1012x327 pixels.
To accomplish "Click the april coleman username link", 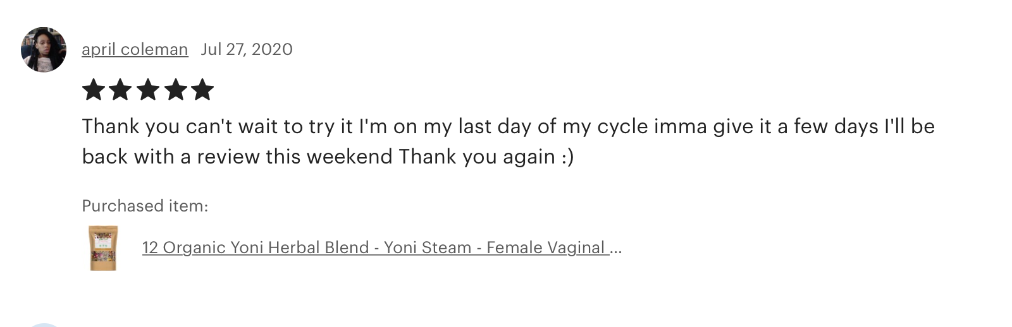I will (135, 49).
